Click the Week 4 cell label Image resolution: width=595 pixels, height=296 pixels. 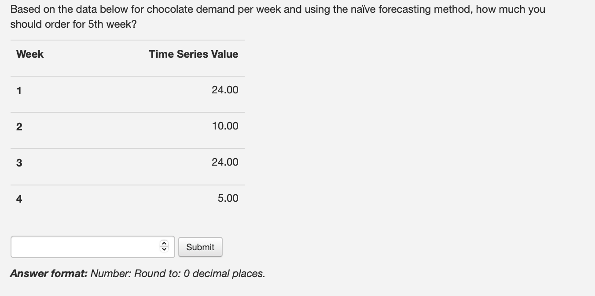coord(18,198)
